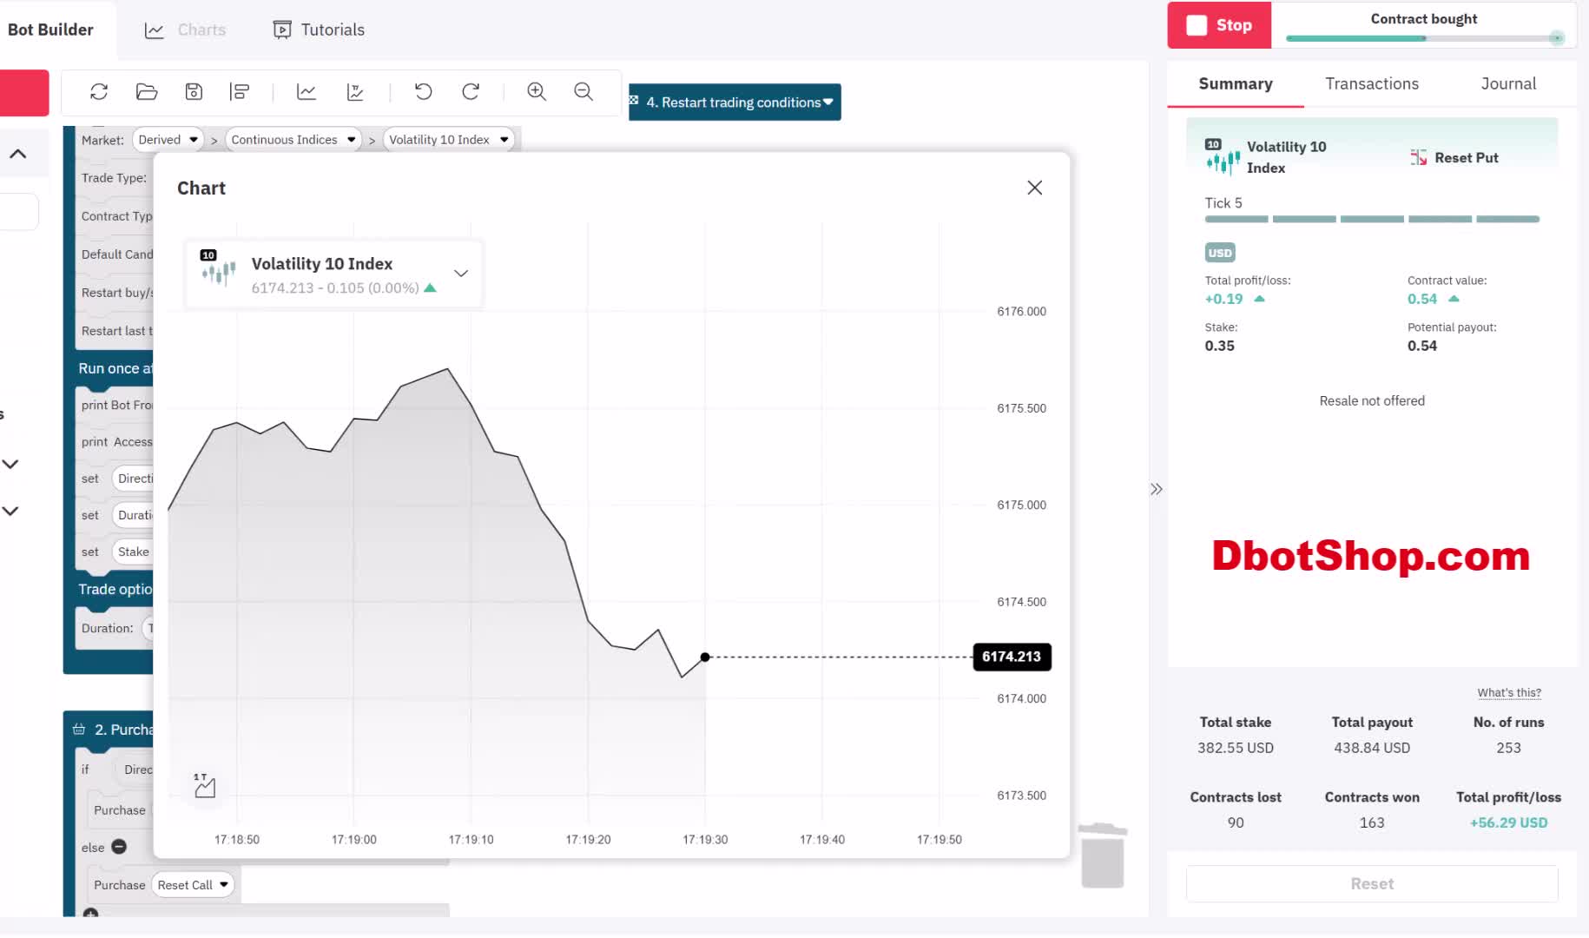Open the load bot folder icon
Viewport: 1589px width, 938px height.
click(147, 92)
